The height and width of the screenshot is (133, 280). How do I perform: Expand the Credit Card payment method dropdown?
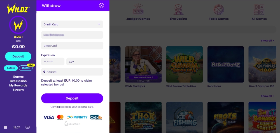point(72,24)
